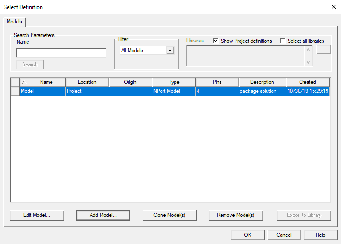The image size is (341, 244).
Task: Close the Select Definition dialog
Action: coord(334,7)
